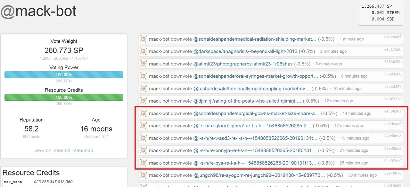410x187 pixels.
Task: Click the 58.2 reputation value
Action: pos(31,129)
